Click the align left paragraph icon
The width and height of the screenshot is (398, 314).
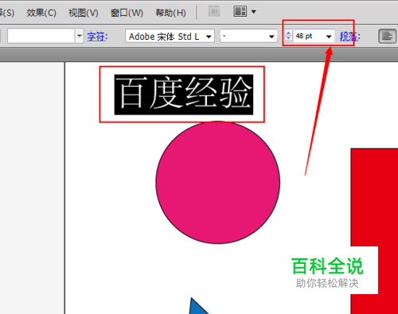coord(387,37)
